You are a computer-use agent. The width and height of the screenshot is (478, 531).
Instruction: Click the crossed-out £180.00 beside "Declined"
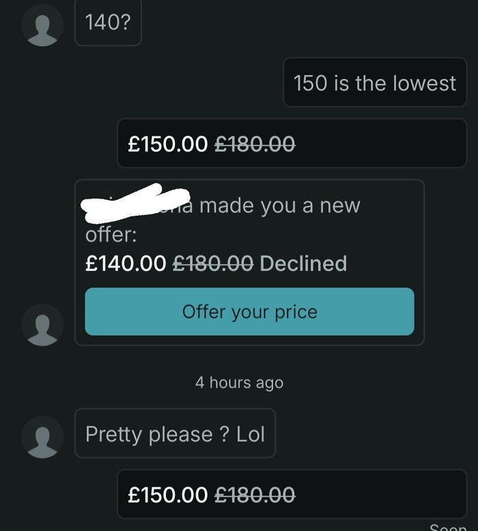[212, 263]
